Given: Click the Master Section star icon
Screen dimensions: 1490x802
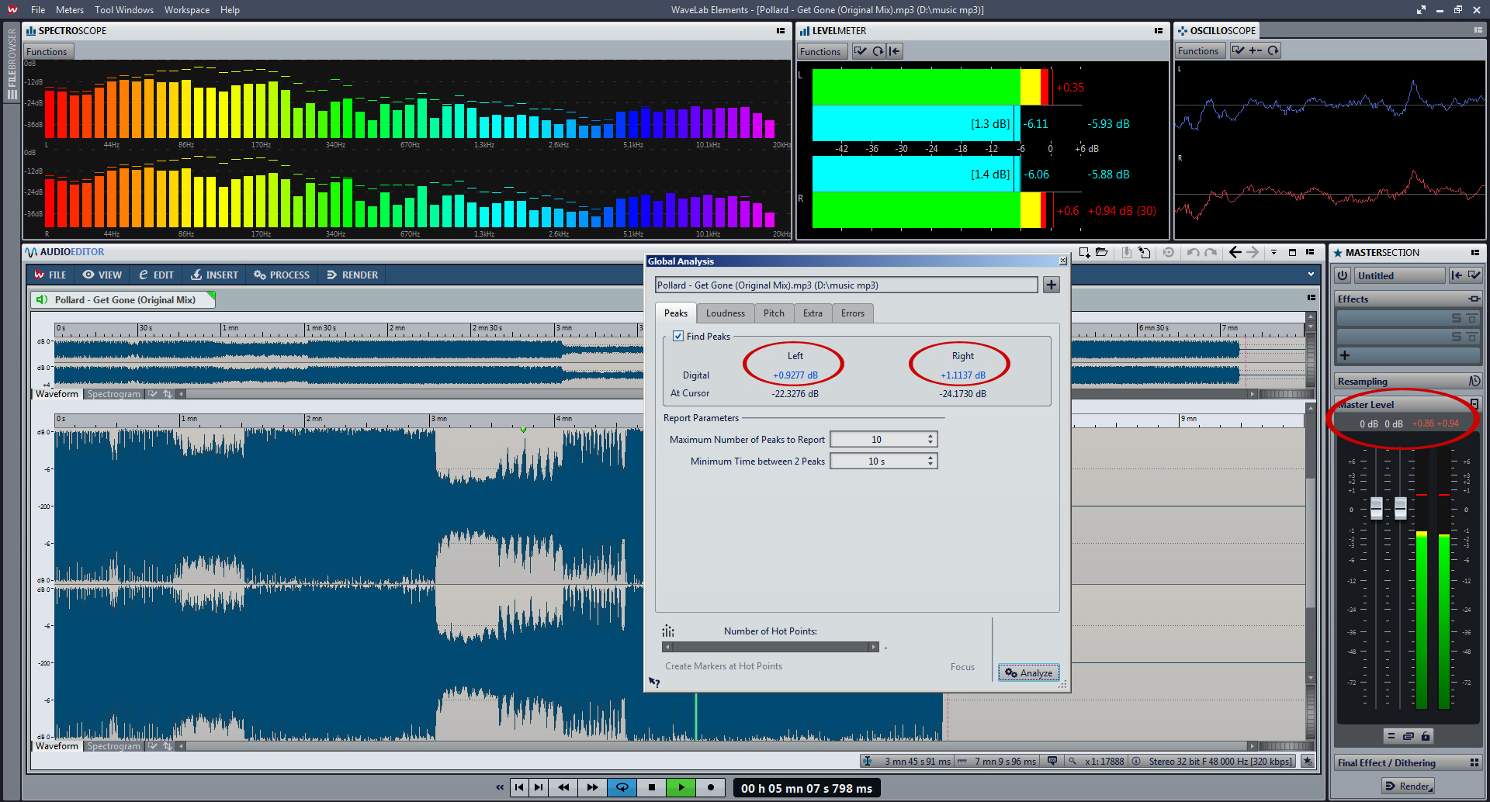Looking at the screenshot, I should tap(1338, 253).
